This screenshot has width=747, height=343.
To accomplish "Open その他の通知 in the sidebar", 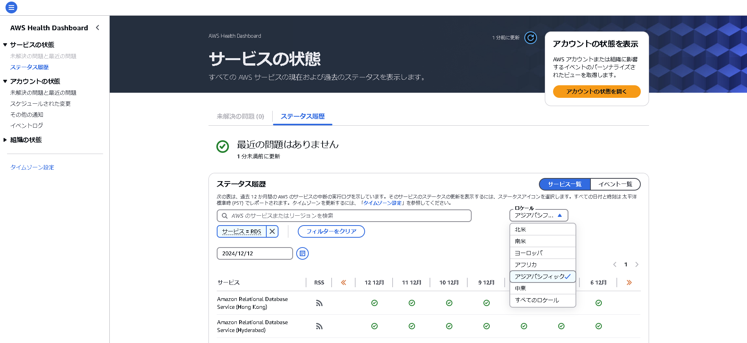I will coord(27,115).
